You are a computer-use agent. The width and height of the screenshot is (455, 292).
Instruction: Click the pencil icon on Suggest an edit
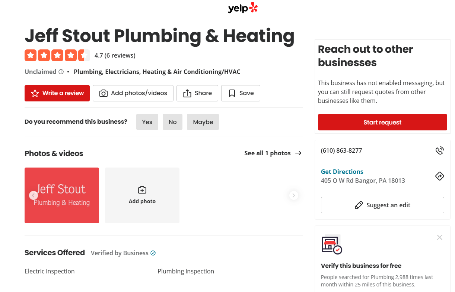359,205
